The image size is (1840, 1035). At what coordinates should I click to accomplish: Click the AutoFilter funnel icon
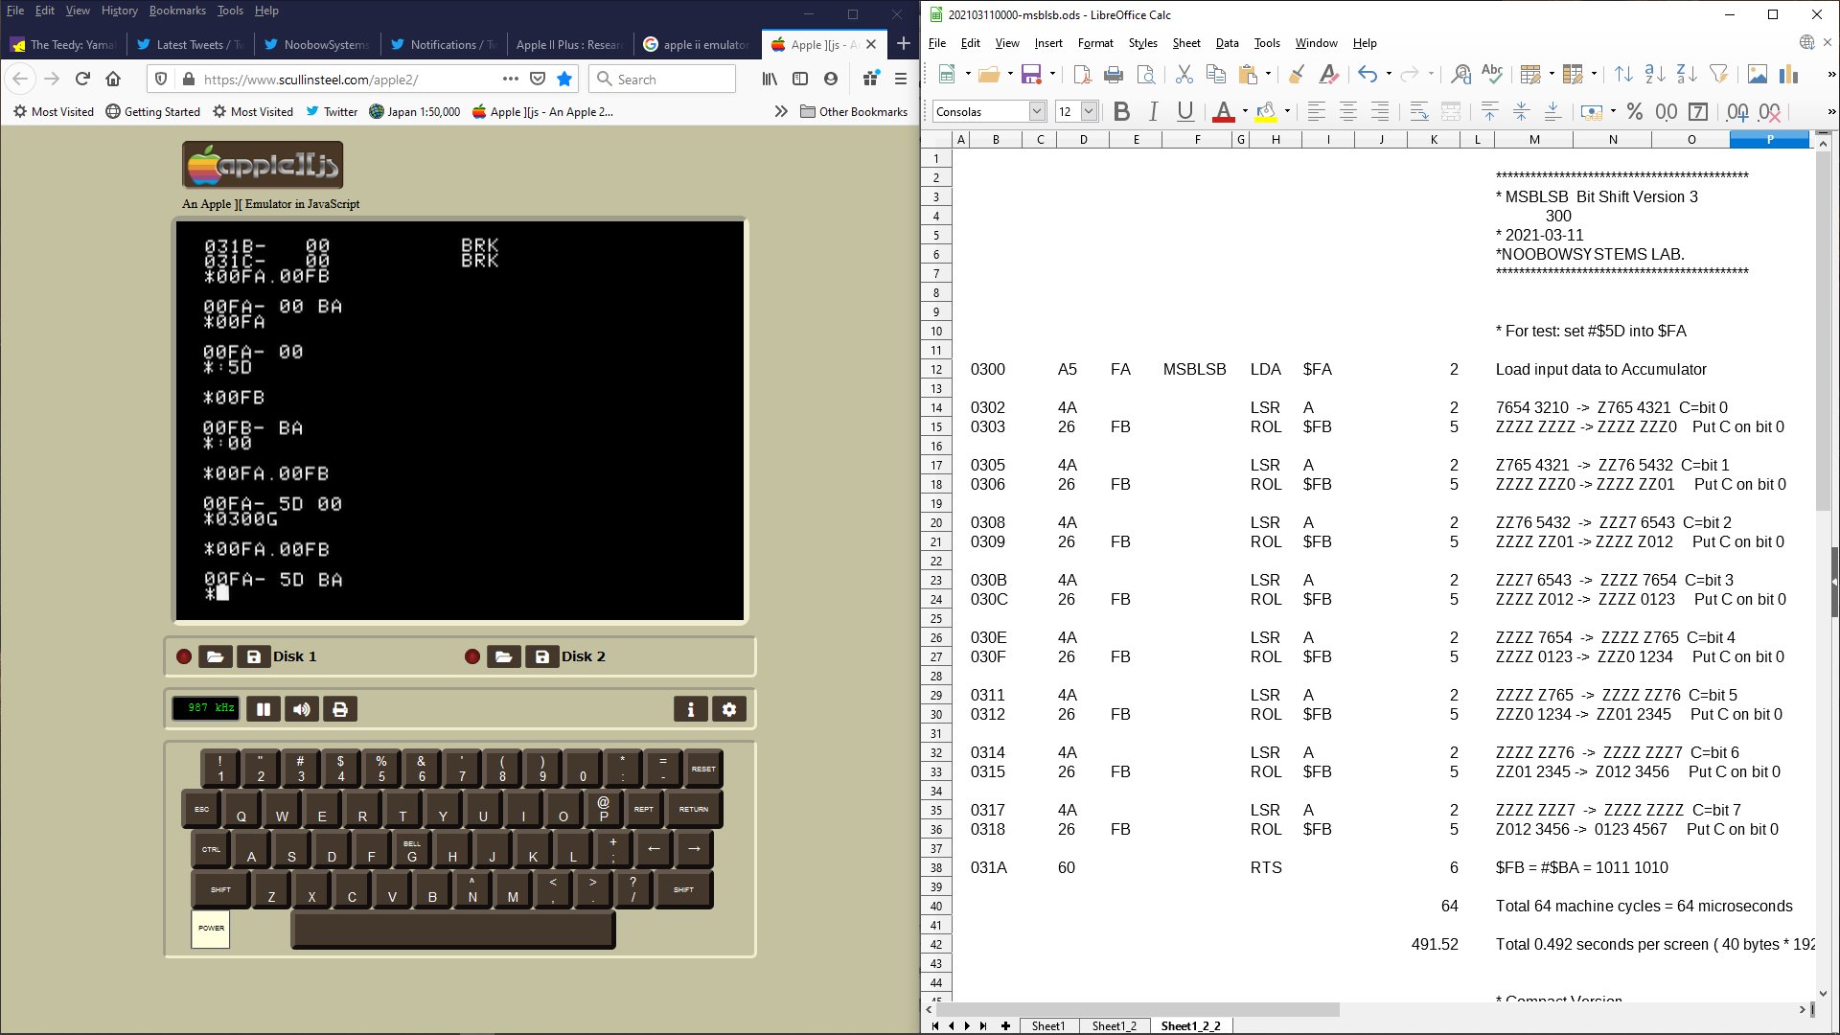pyautogui.click(x=1718, y=75)
